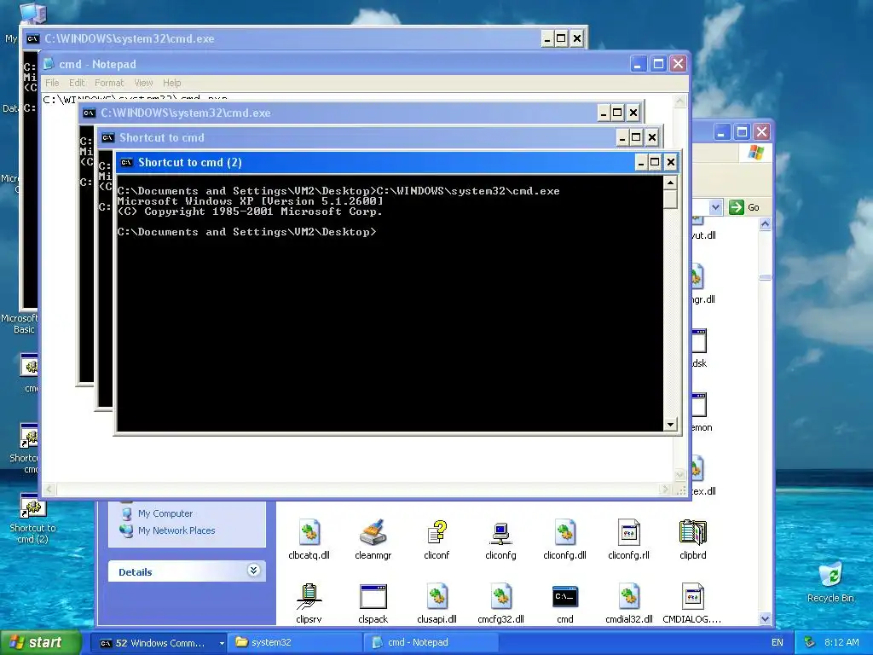Click the Details panel header text
Viewport: 873px width, 655px height.
136,572
